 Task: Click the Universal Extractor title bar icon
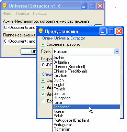(x=5, y=5)
